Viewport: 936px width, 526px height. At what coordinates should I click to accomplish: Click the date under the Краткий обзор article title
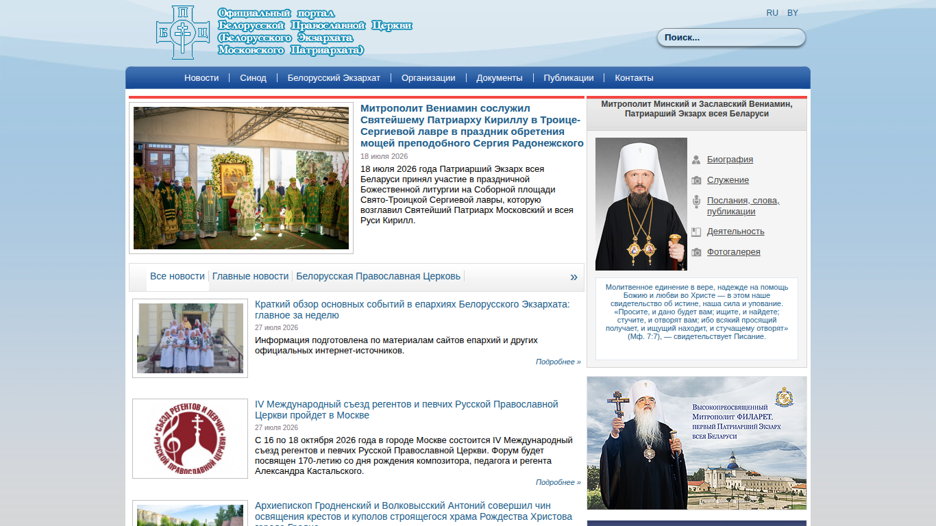pos(277,327)
